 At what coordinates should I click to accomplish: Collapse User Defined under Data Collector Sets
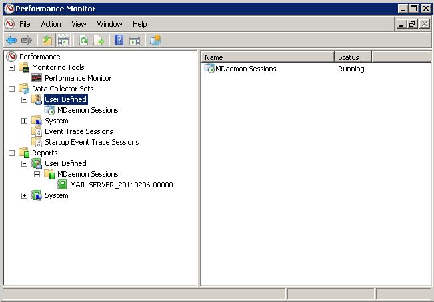tap(25, 99)
